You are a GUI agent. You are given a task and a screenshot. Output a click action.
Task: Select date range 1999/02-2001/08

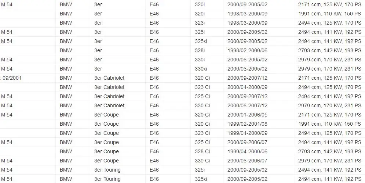coord(247,124)
